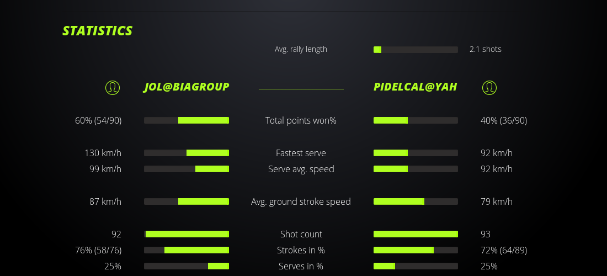Select the Avg. ground stroke speed label
Image resolution: width=607 pixels, height=276 pixels.
coord(301,201)
